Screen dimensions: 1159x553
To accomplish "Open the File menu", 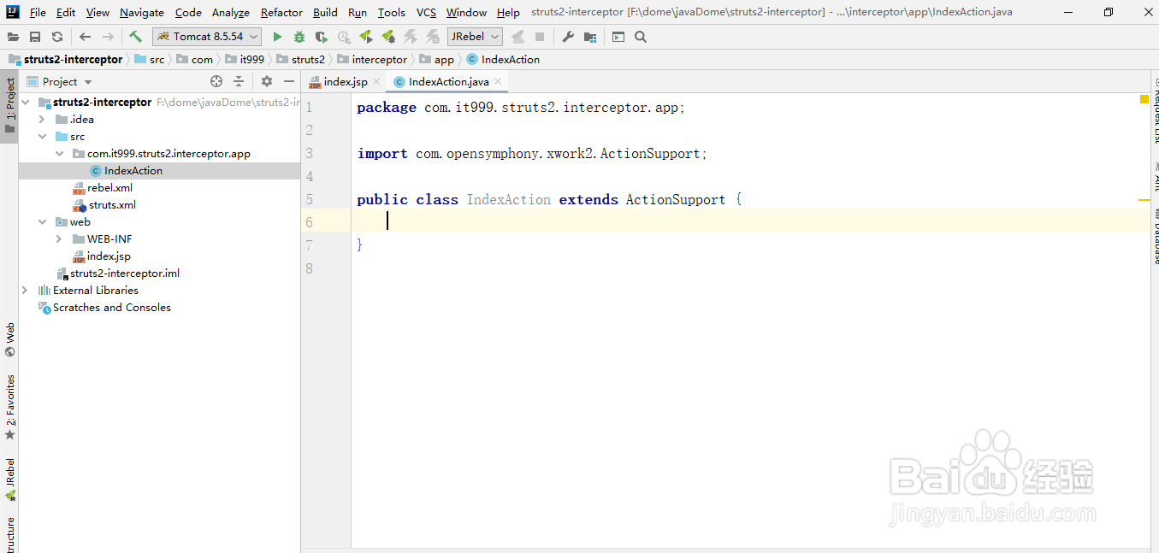I will coord(38,13).
